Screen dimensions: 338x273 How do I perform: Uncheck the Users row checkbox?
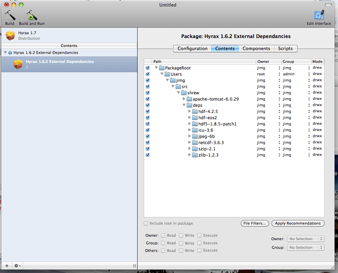click(148, 74)
